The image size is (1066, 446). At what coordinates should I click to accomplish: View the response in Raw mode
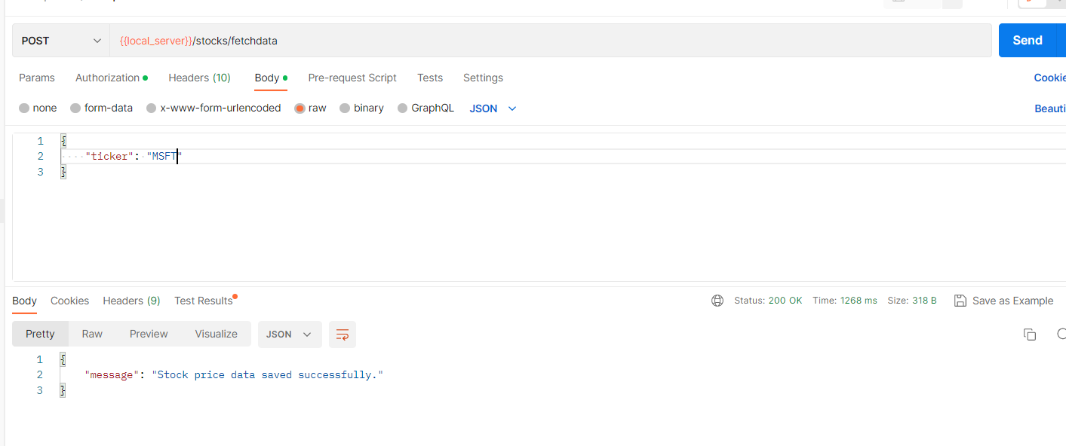pyautogui.click(x=91, y=334)
